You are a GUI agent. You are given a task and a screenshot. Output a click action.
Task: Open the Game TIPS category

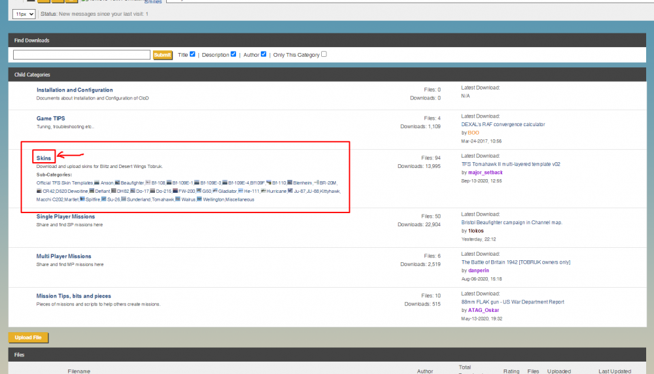[x=50, y=118]
